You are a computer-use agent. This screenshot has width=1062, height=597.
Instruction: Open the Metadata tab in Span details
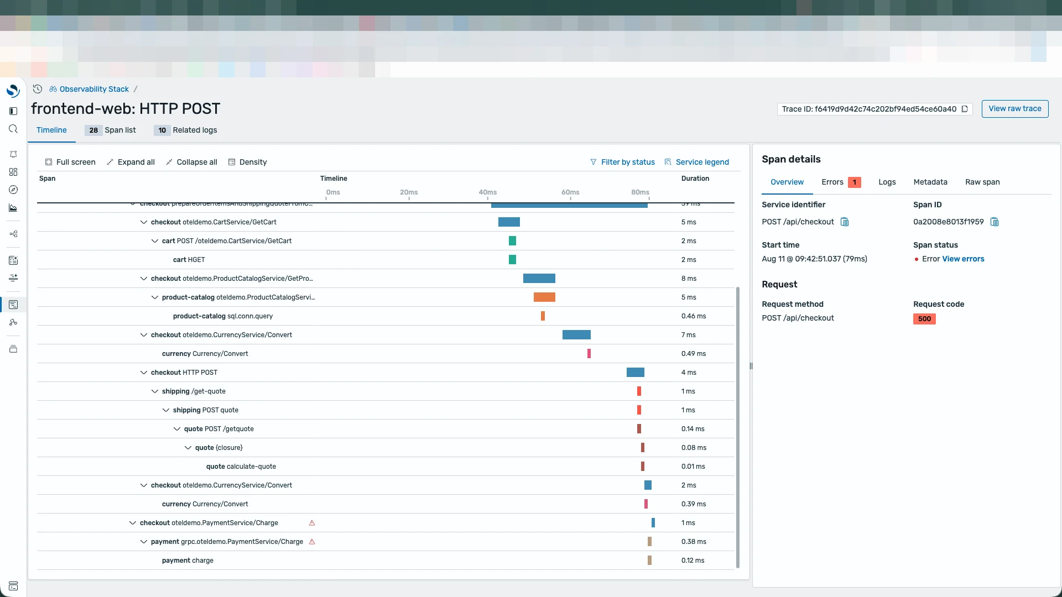point(930,182)
